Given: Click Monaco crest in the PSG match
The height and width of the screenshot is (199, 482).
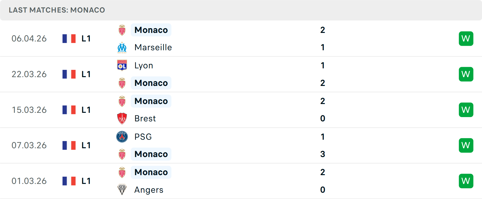Looking at the screenshot, I should (122, 154).
